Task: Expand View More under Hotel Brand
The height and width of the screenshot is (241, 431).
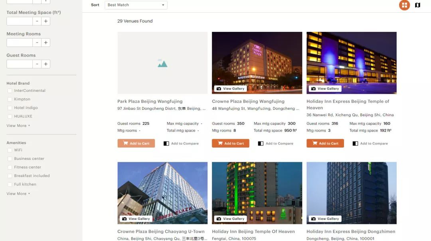Action: click(18, 125)
